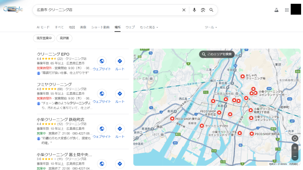Switch to ウェブ tab

(130, 27)
